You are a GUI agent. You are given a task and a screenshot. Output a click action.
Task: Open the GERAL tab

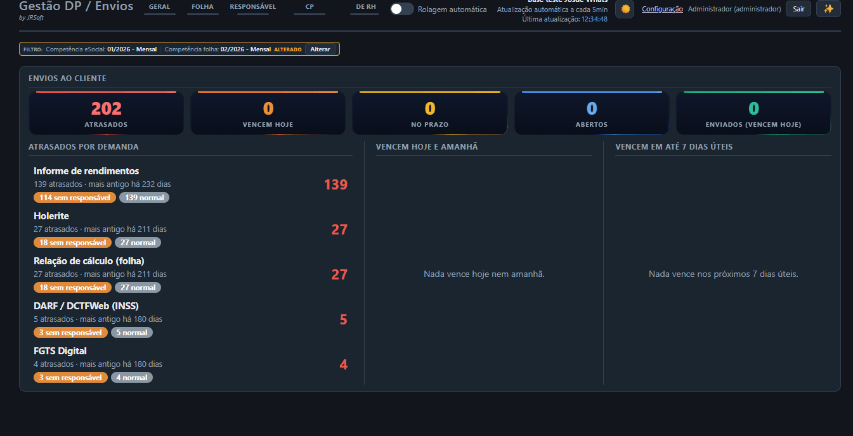point(159,8)
